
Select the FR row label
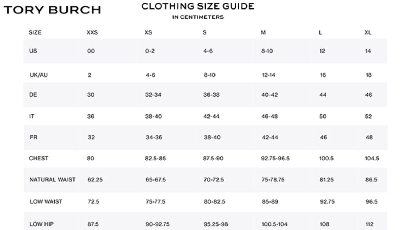(34, 137)
